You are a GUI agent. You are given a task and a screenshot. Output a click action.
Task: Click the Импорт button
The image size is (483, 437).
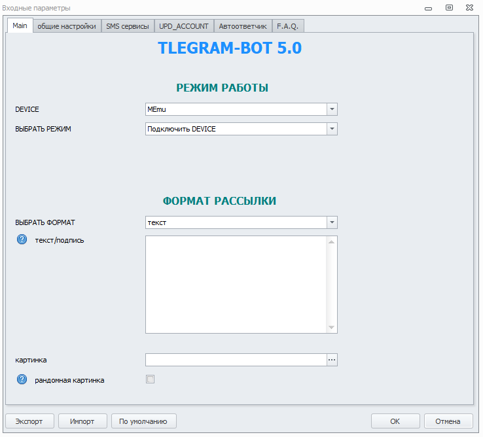click(82, 421)
